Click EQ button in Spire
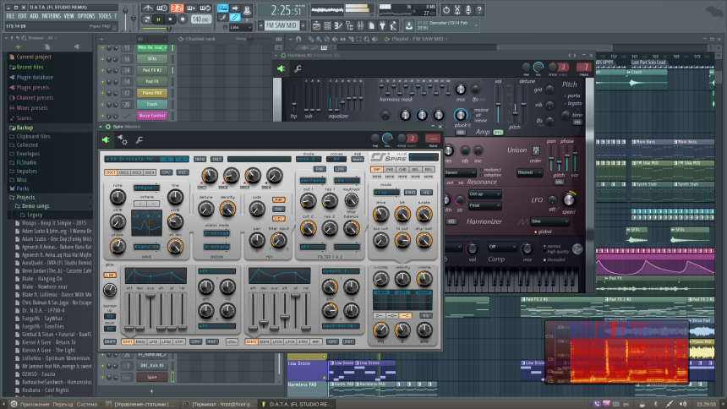The width and height of the screenshot is (727, 409). [x=426, y=316]
